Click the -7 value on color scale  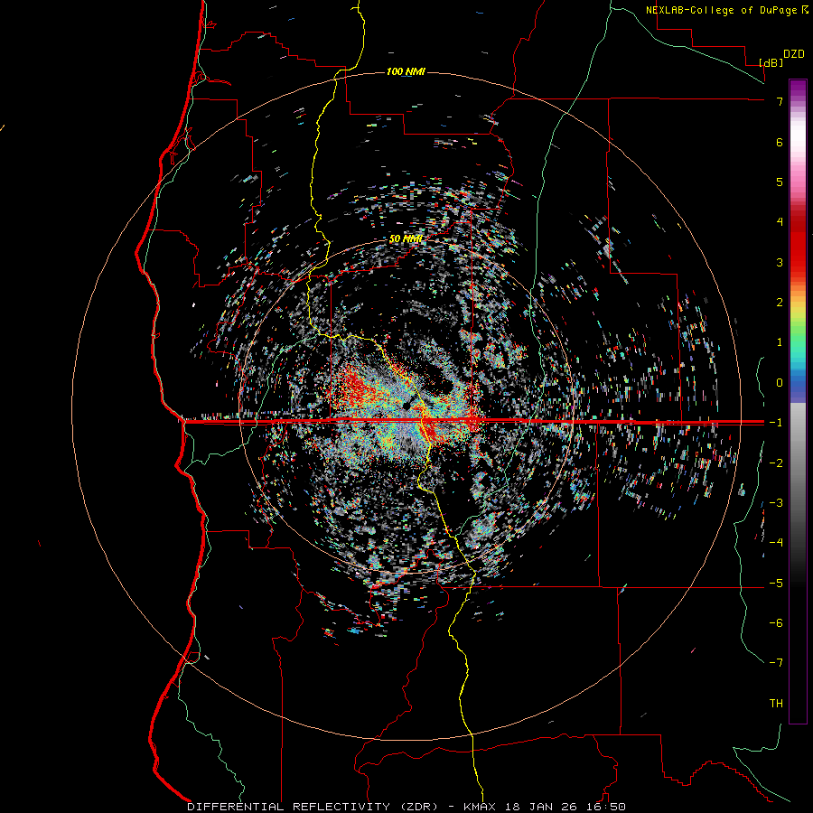[776, 663]
